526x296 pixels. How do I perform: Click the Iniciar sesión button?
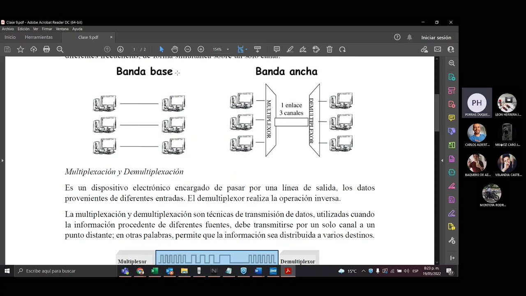tap(436, 37)
